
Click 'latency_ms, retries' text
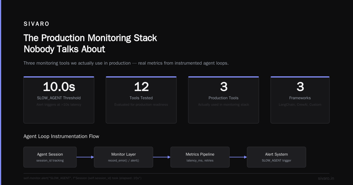[x=200, y=161]
